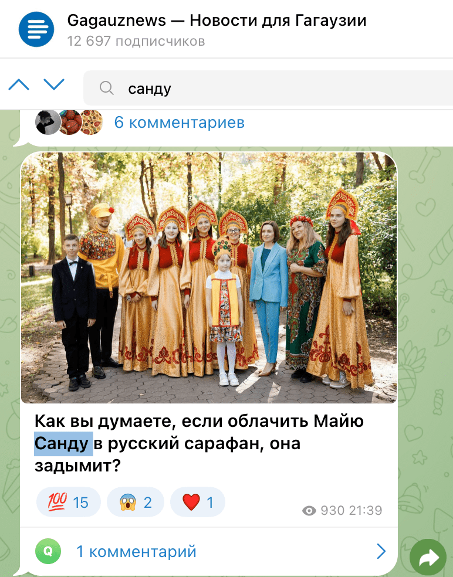Toggle the scream face reaction
Viewport: 453px width, 577px height.
click(x=135, y=502)
